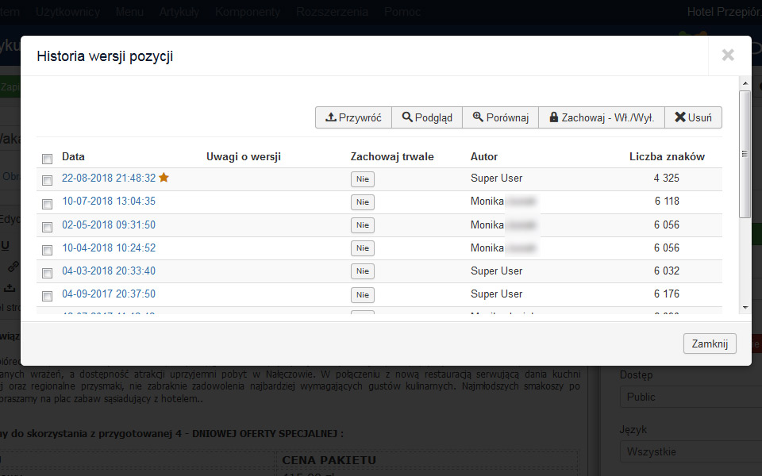The image size is (762, 476).
Task: Click Hotel Przepiór site link in top bar
Action: (724, 12)
